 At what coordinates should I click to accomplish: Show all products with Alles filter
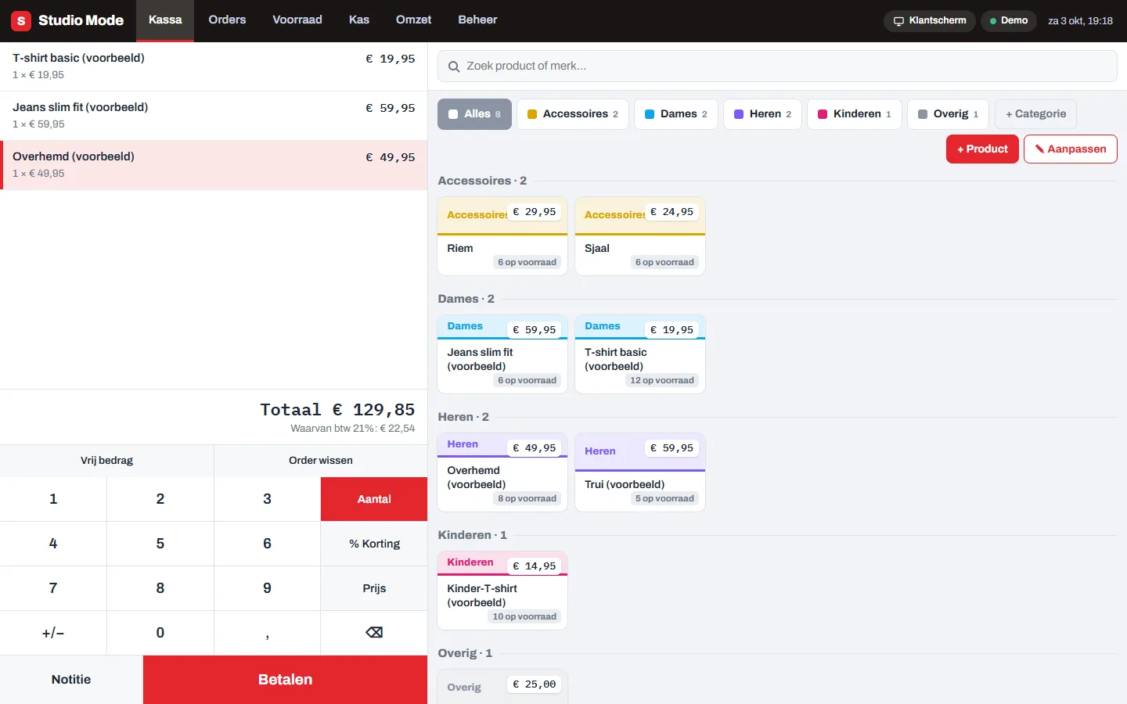click(x=474, y=114)
